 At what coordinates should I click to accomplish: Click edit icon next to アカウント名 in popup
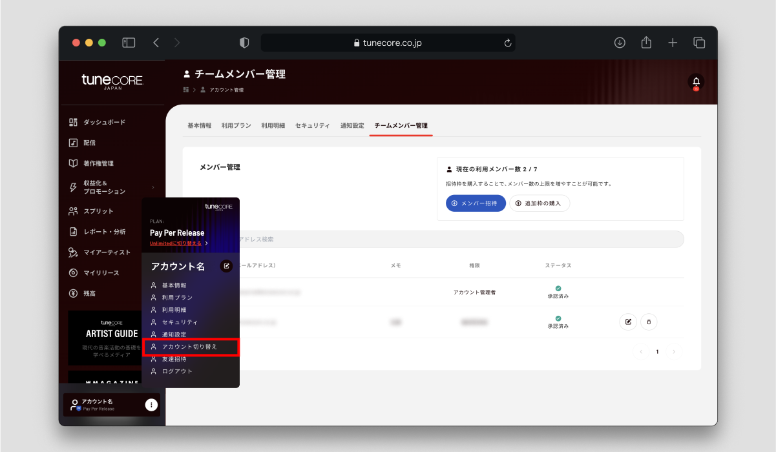(x=226, y=265)
